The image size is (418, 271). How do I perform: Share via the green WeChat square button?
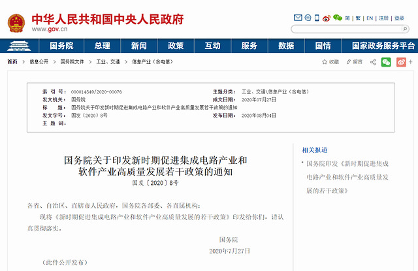tap(386, 62)
